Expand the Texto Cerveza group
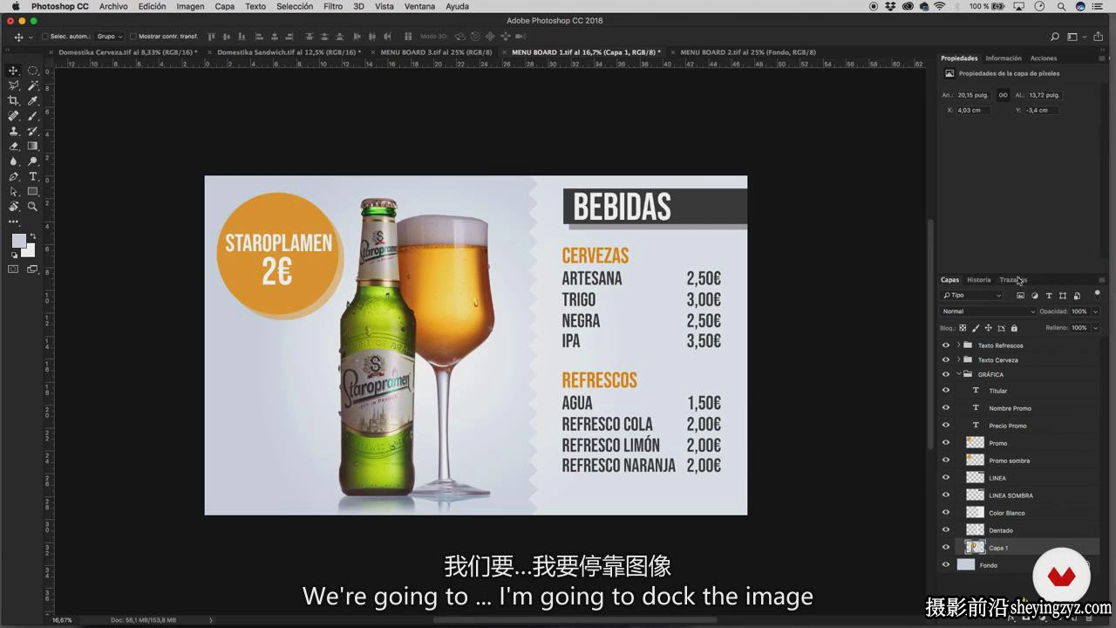The width and height of the screenshot is (1116, 628). [x=958, y=359]
